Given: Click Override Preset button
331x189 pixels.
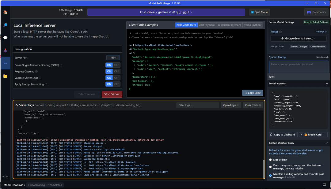Looking at the screenshot, I should pos(318,46).
